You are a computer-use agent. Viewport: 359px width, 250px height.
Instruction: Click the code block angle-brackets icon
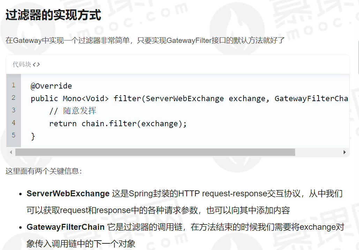[x=36, y=65]
